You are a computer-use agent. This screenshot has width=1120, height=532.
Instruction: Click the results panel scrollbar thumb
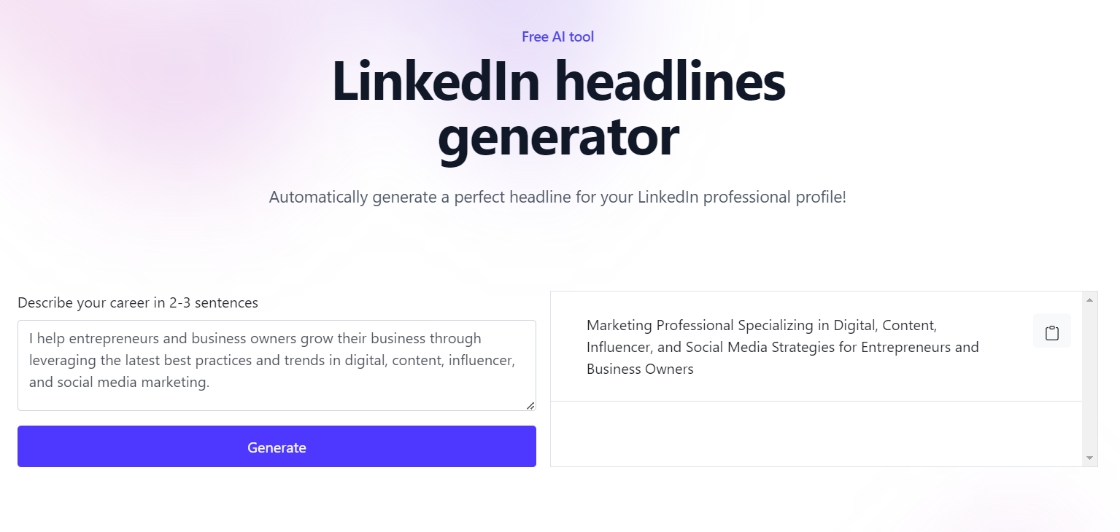(1088, 350)
